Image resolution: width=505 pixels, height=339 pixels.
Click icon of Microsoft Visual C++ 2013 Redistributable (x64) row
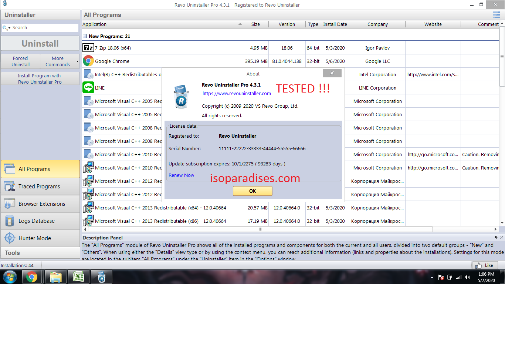[x=88, y=208]
